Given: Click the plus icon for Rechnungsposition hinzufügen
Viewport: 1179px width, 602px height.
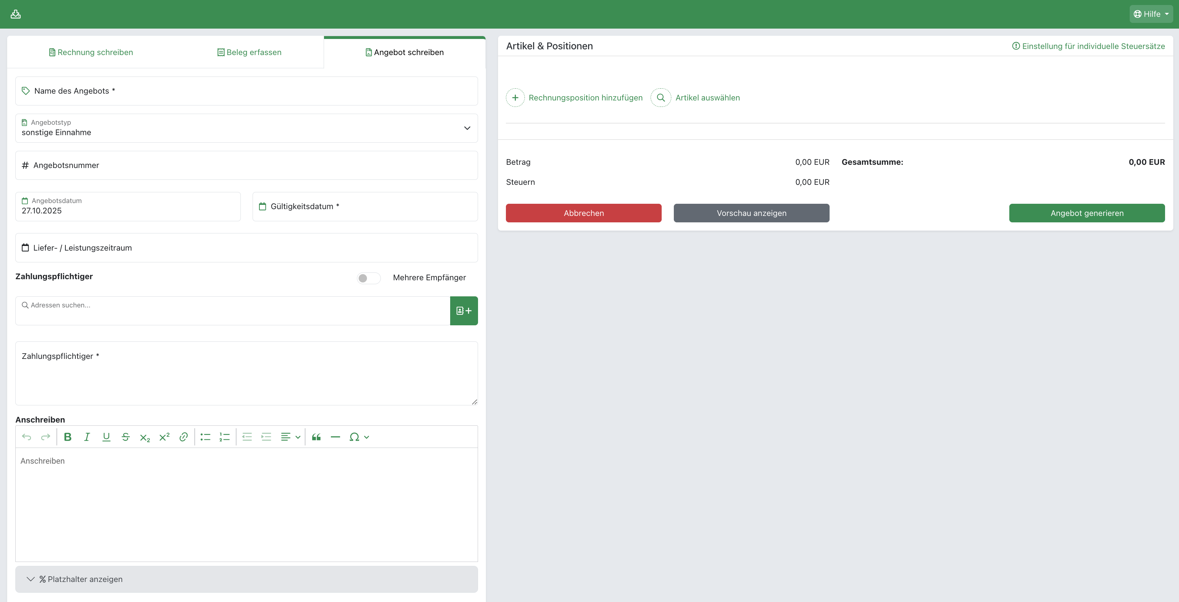Looking at the screenshot, I should (x=515, y=98).
